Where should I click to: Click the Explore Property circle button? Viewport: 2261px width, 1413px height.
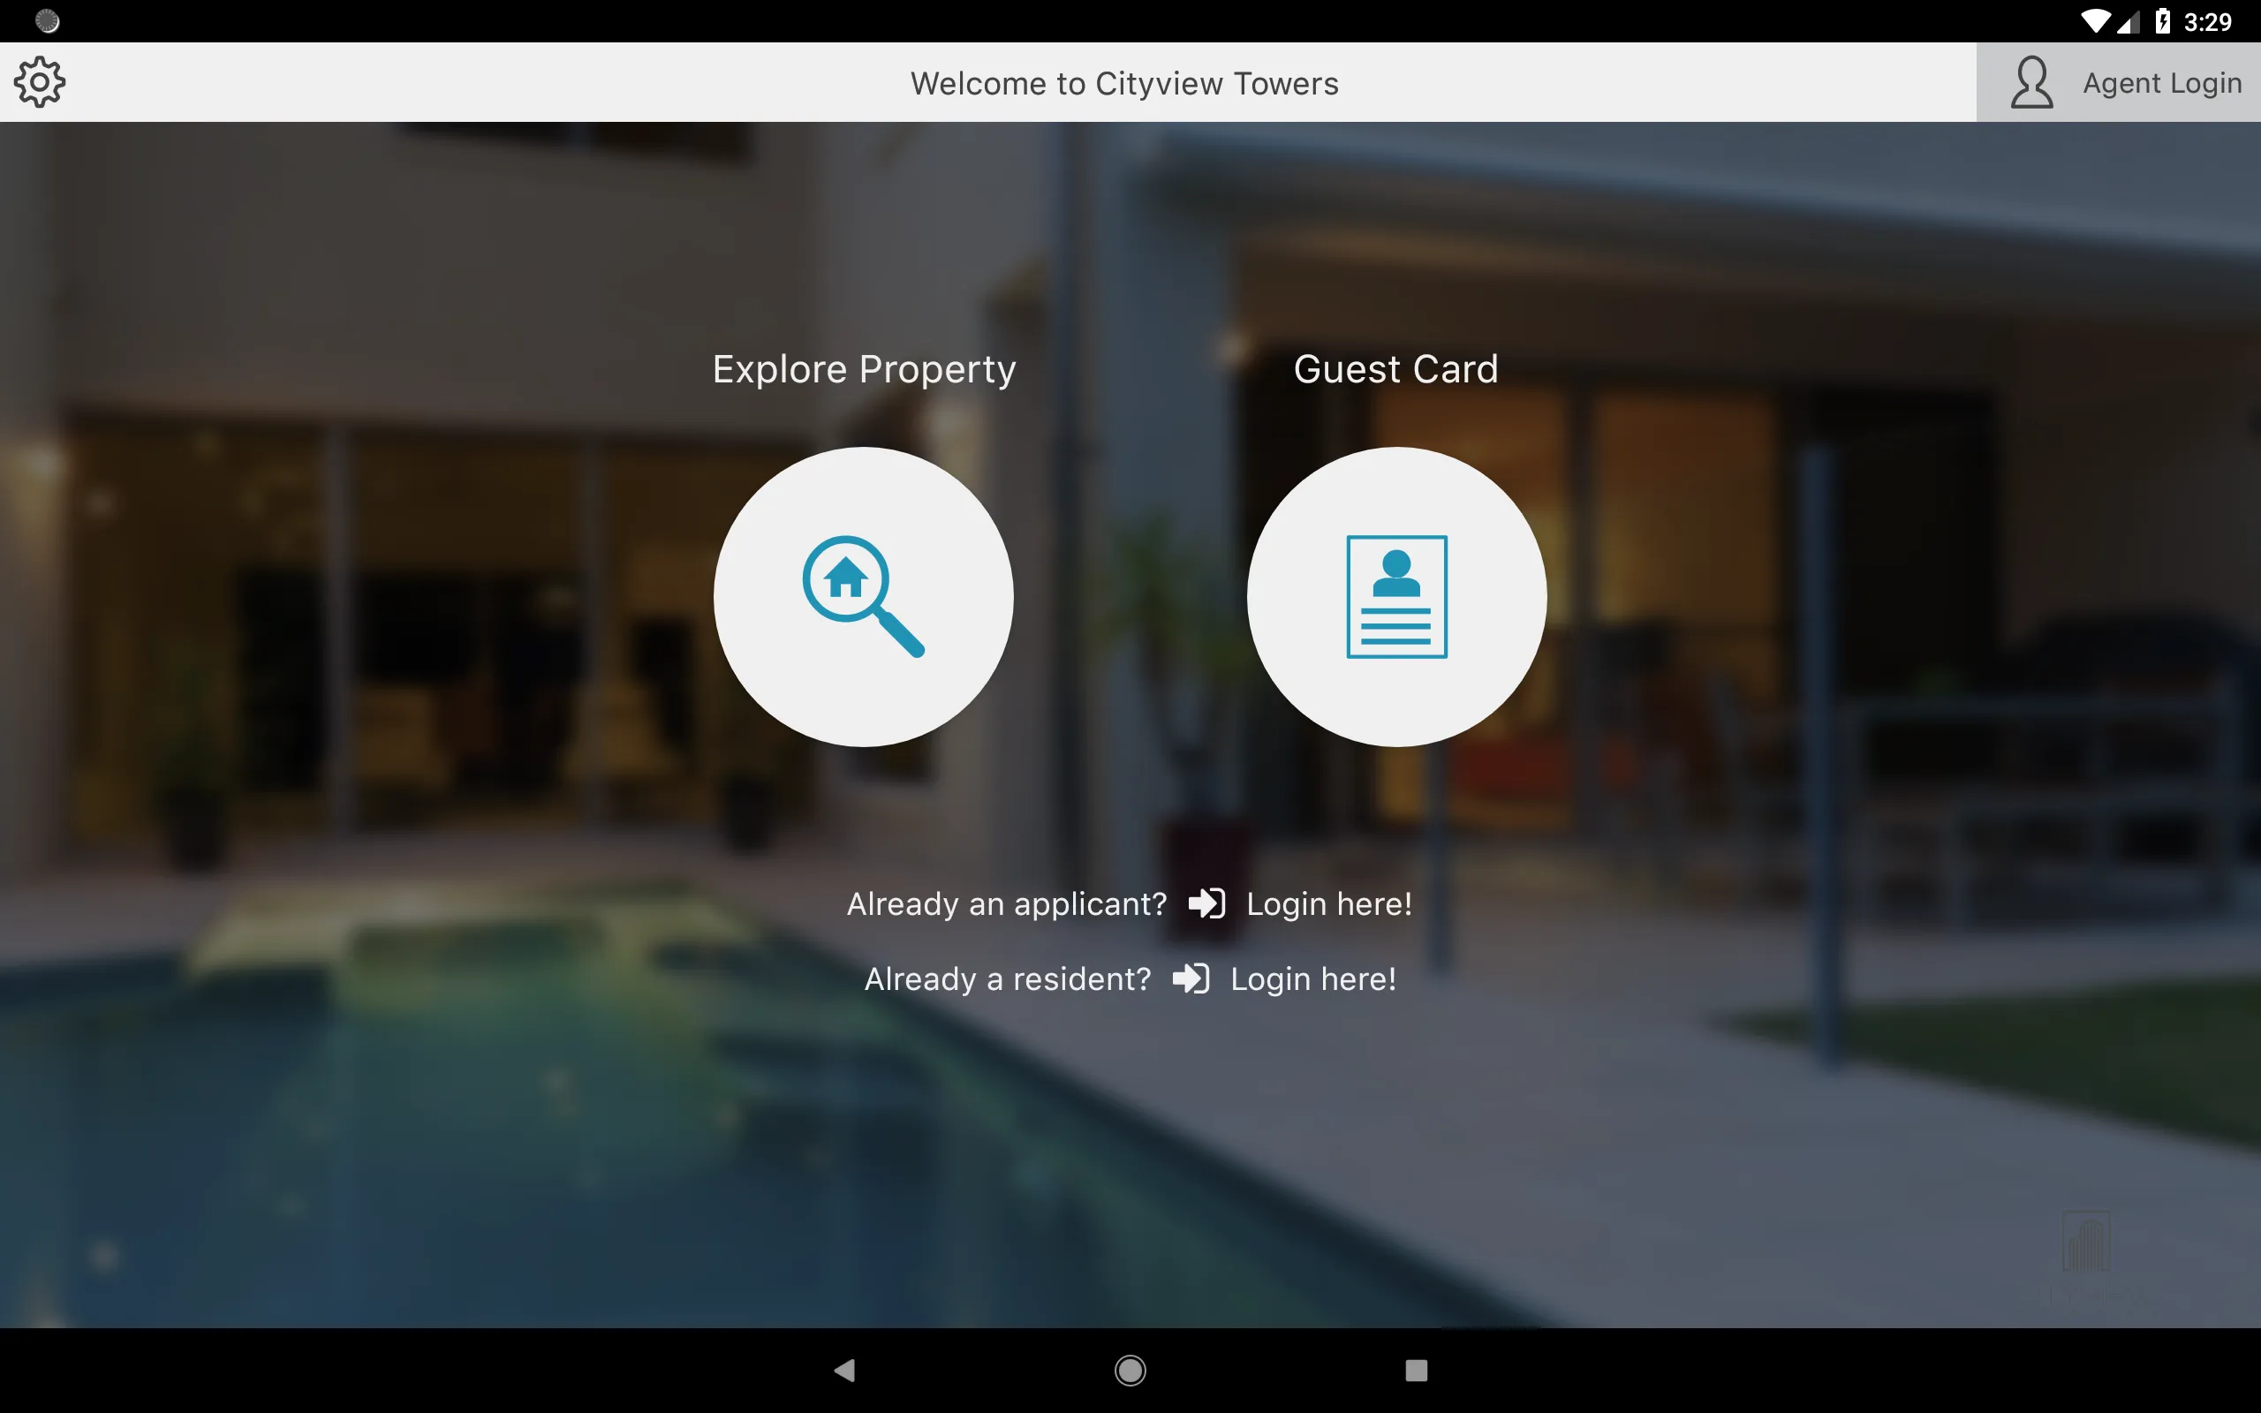(865, 596)
